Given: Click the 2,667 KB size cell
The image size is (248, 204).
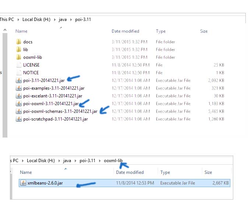Looking at the screenshot, I should [x=221, y=183].
